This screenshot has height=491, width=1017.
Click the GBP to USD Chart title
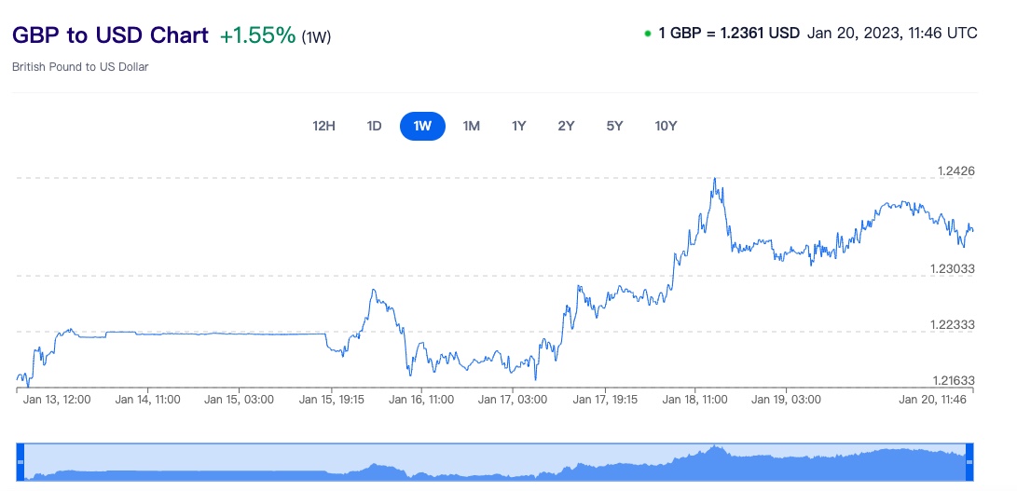pos(110,35)
